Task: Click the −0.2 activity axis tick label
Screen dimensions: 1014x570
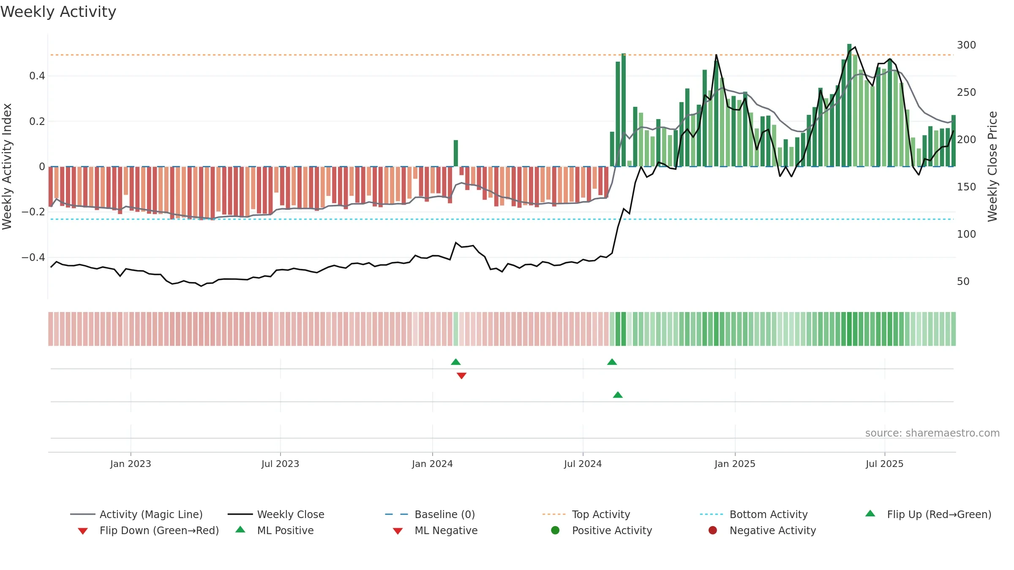Action: [x=33, y=212]
